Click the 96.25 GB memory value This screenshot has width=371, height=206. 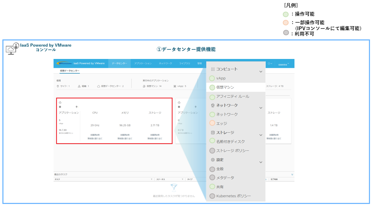125,125
